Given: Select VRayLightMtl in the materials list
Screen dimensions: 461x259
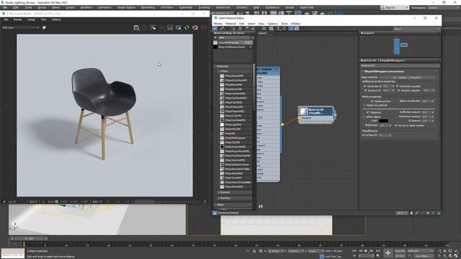Looking at the screenshot, I should 233,124.
